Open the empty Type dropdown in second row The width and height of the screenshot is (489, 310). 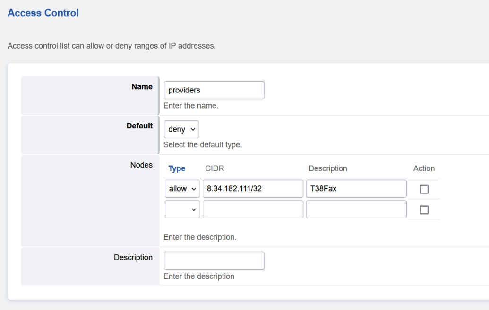(182, 209)
